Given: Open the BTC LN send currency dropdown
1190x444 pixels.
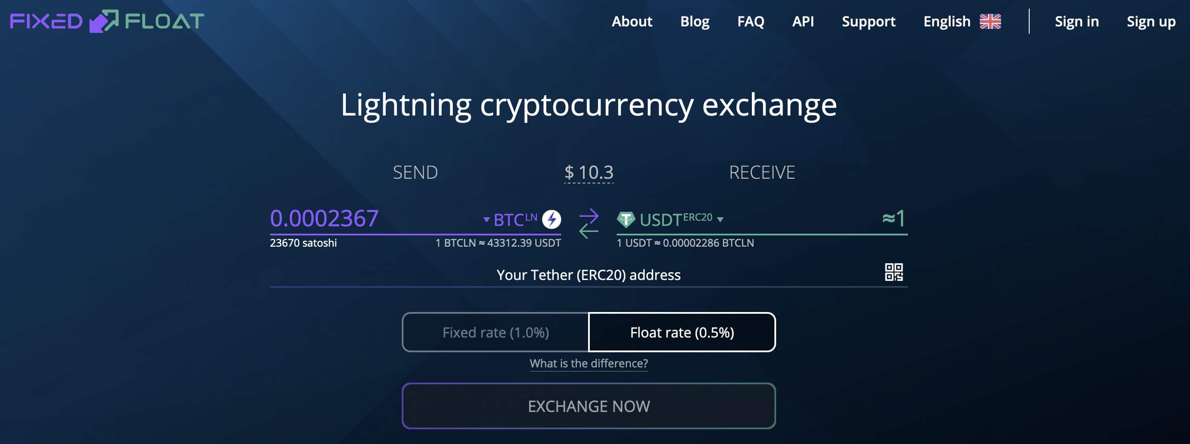Looking at the screenshot, I should pos(510,220).
